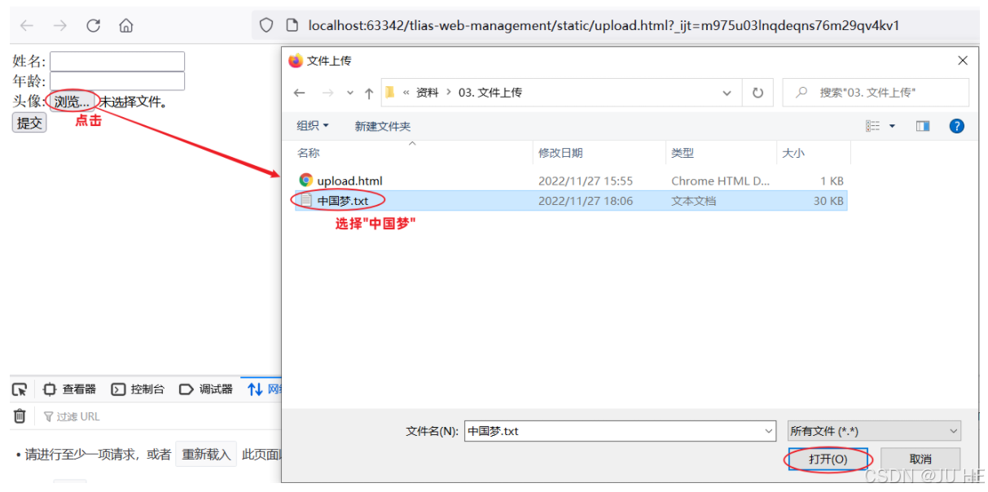This screenshot has height=492, width=988.
Task: Switch to the 查看器 inspector tab
Action: [69, 390]
